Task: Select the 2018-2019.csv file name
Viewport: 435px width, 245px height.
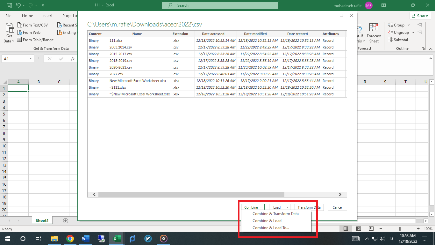Action: coord(121,61)
